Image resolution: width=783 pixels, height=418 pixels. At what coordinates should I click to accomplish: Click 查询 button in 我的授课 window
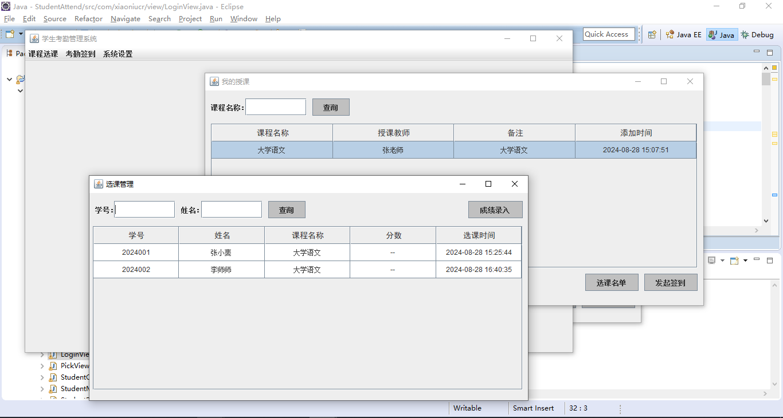pyautogui.click(x=331, y=107)
